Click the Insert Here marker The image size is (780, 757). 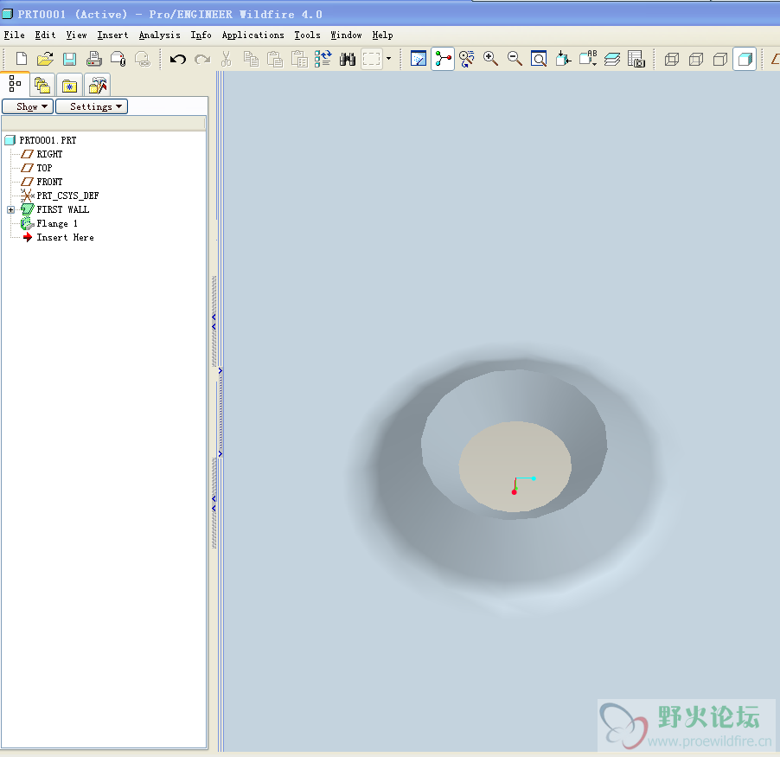pyautogui.click(x=65, y=237)
